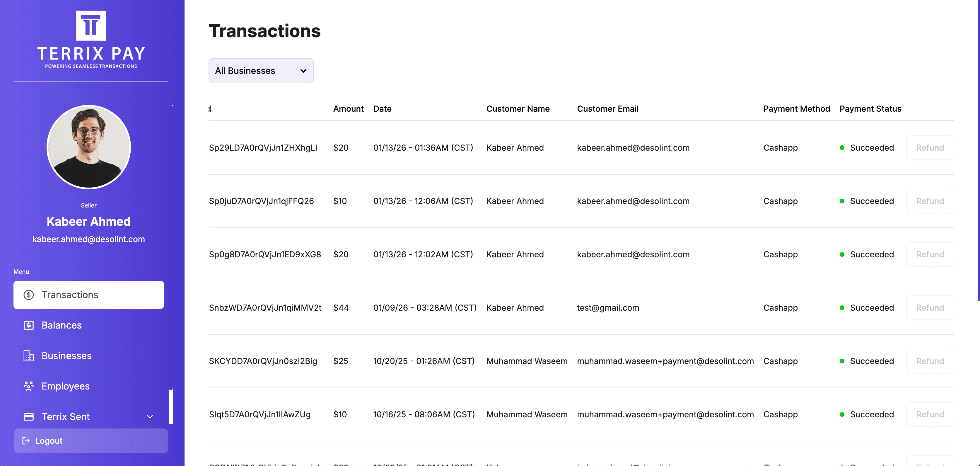Viewport: 980px width, 466px height.
Task: Click the seller email in sidebar
Action: point(89,239)
